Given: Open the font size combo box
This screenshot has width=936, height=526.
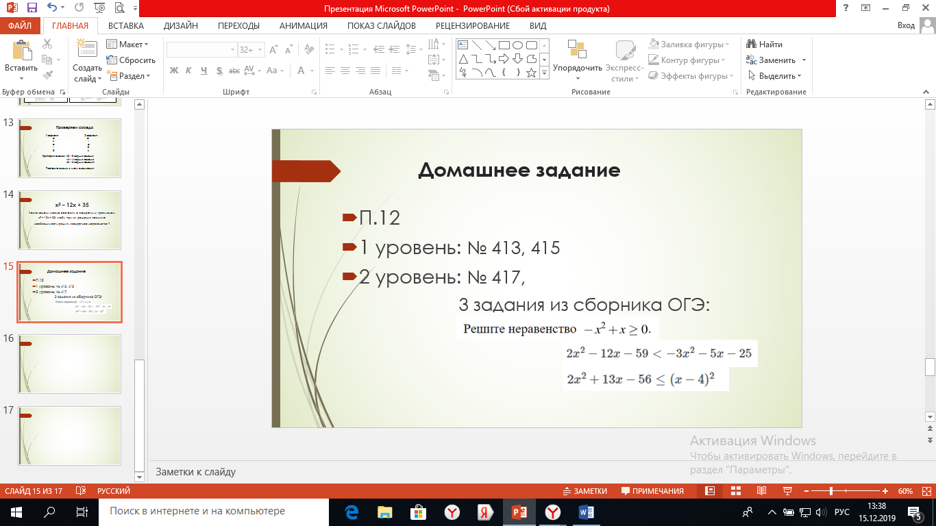Looking at the screenshot, I should pyautogui.click(x=250, y=50).
